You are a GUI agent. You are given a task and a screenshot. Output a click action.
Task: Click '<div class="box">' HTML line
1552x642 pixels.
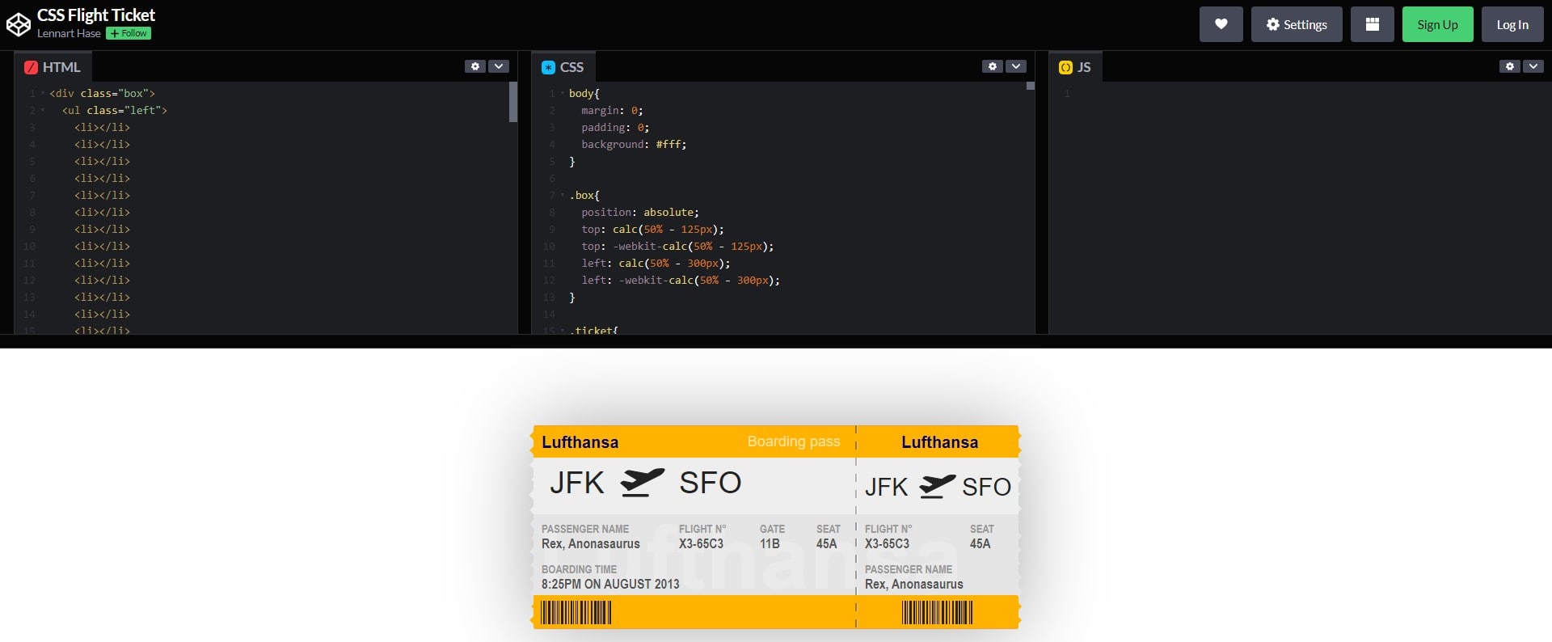(x=102, y=94)
